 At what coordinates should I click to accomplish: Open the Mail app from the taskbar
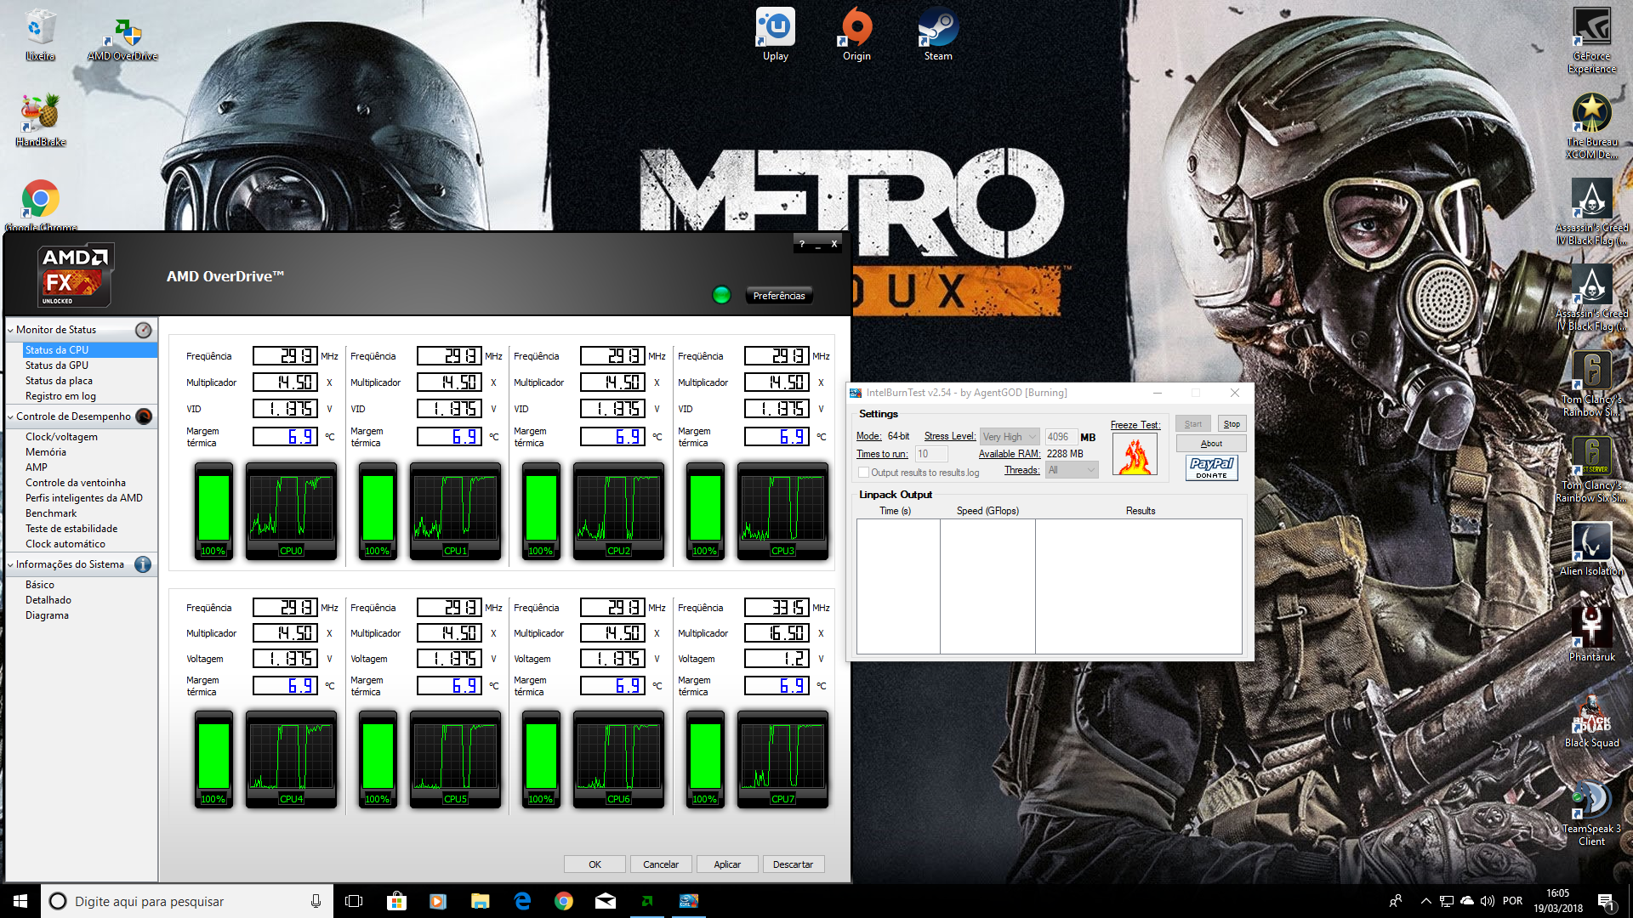pos(606,901)
